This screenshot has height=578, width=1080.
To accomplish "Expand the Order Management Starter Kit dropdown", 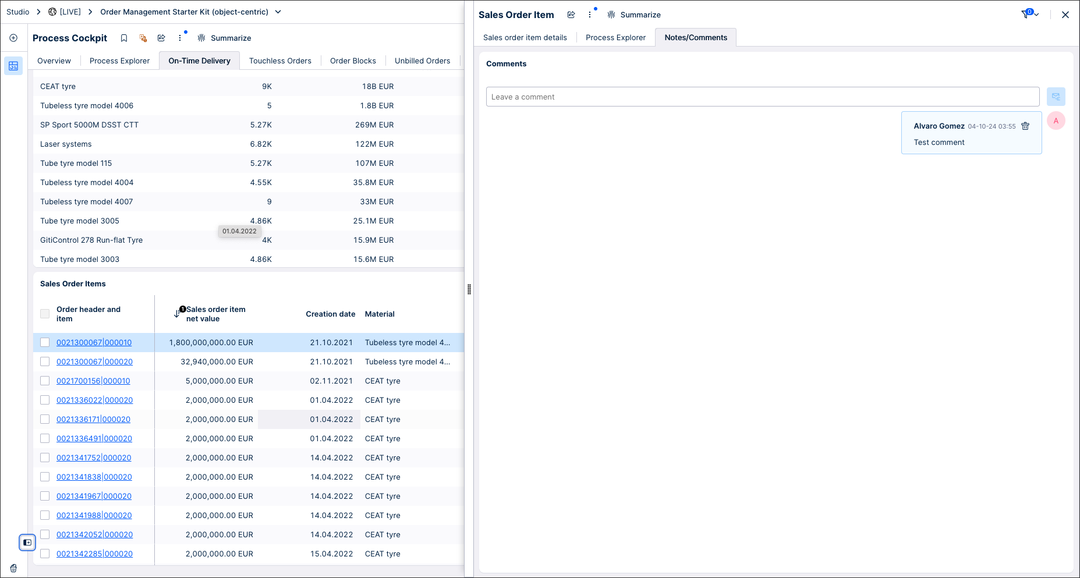I will point(278,12).
